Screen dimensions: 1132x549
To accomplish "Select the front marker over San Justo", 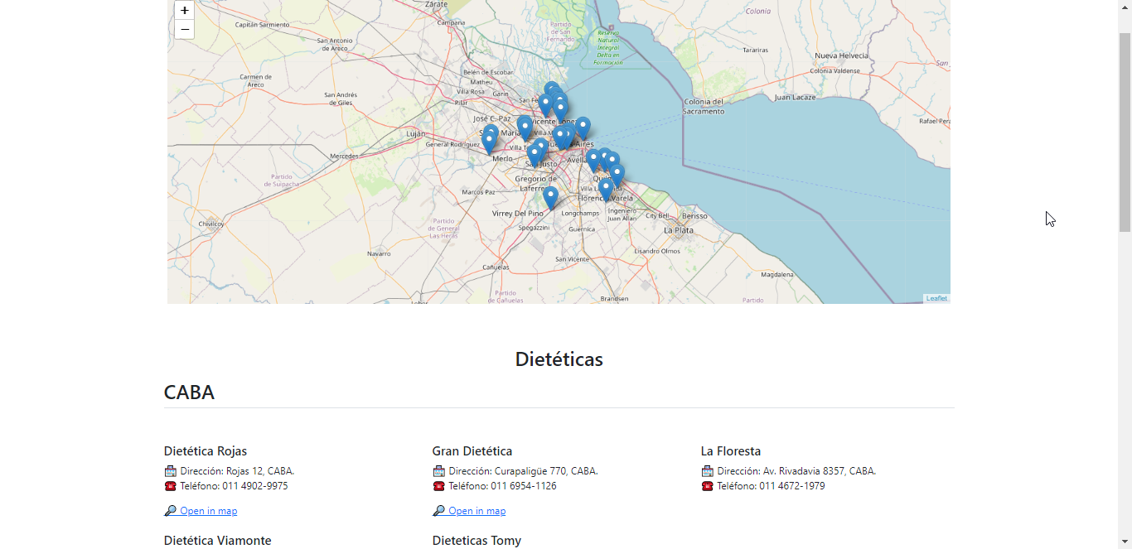I will pyautogui.click(x=535, y=156).
